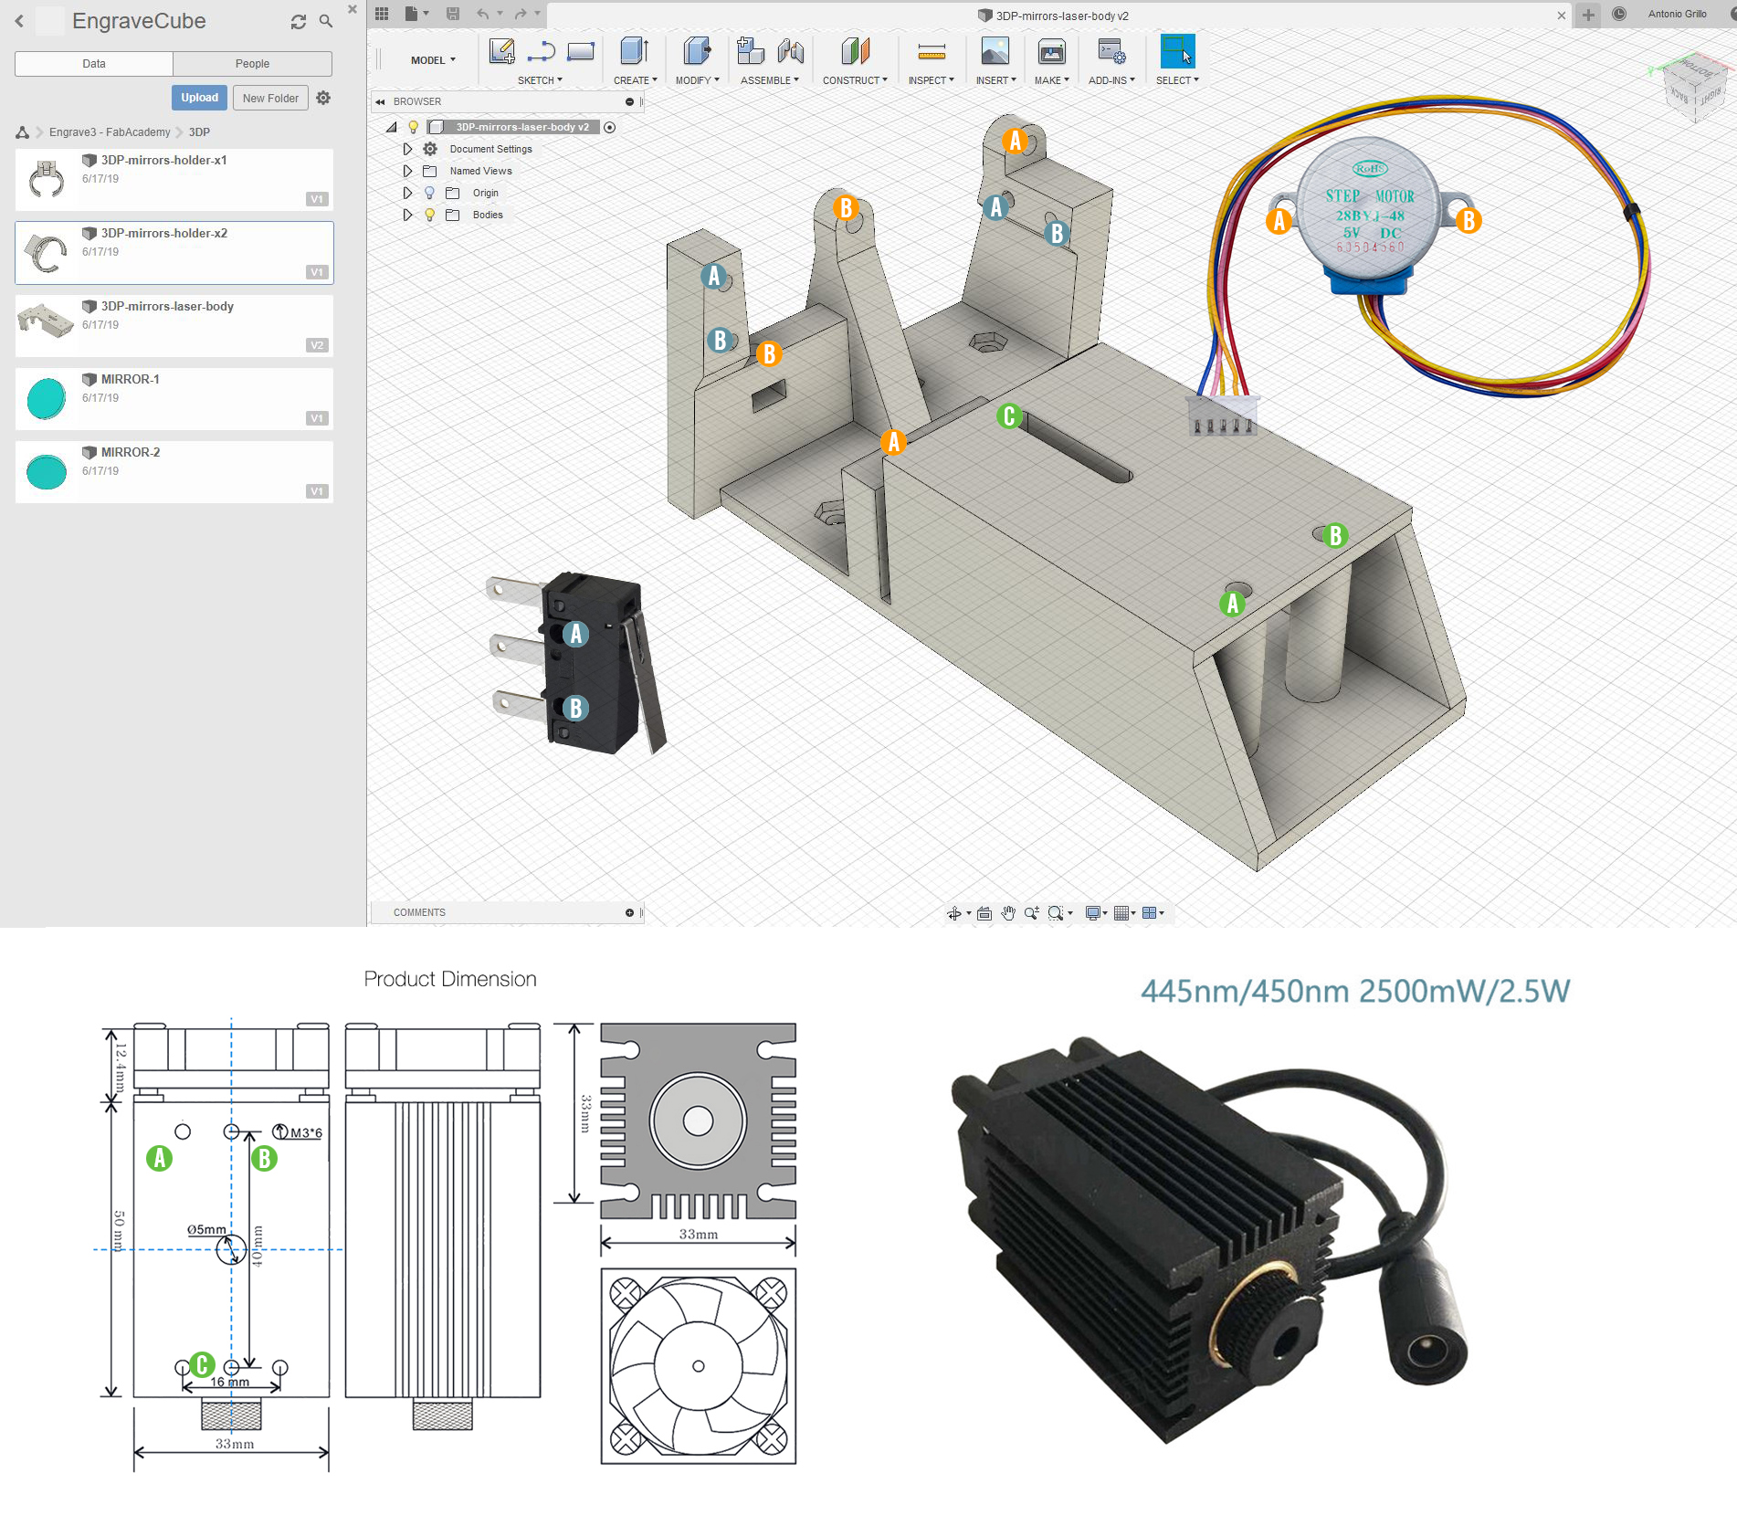This screenshot has width=1737, height=1515.
Task: Toggle the data panel grid icon
Action: tap(382, 14)
